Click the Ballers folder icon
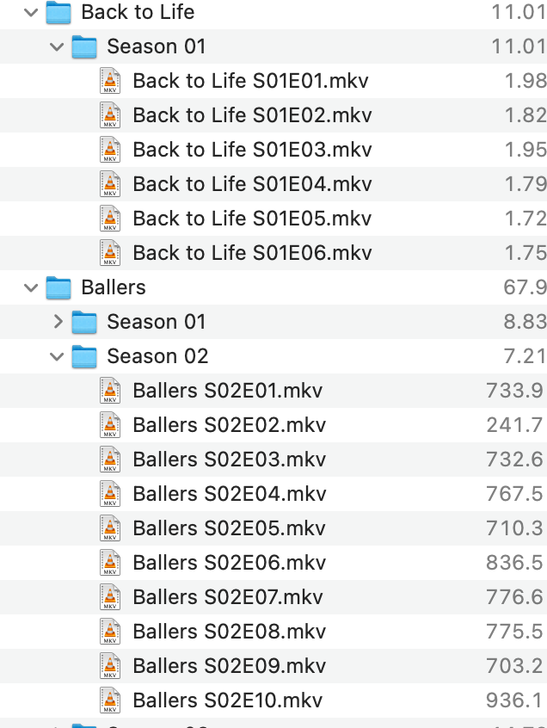Image resolution: width=547 pixels, height=728 pixels. (58, 287)
